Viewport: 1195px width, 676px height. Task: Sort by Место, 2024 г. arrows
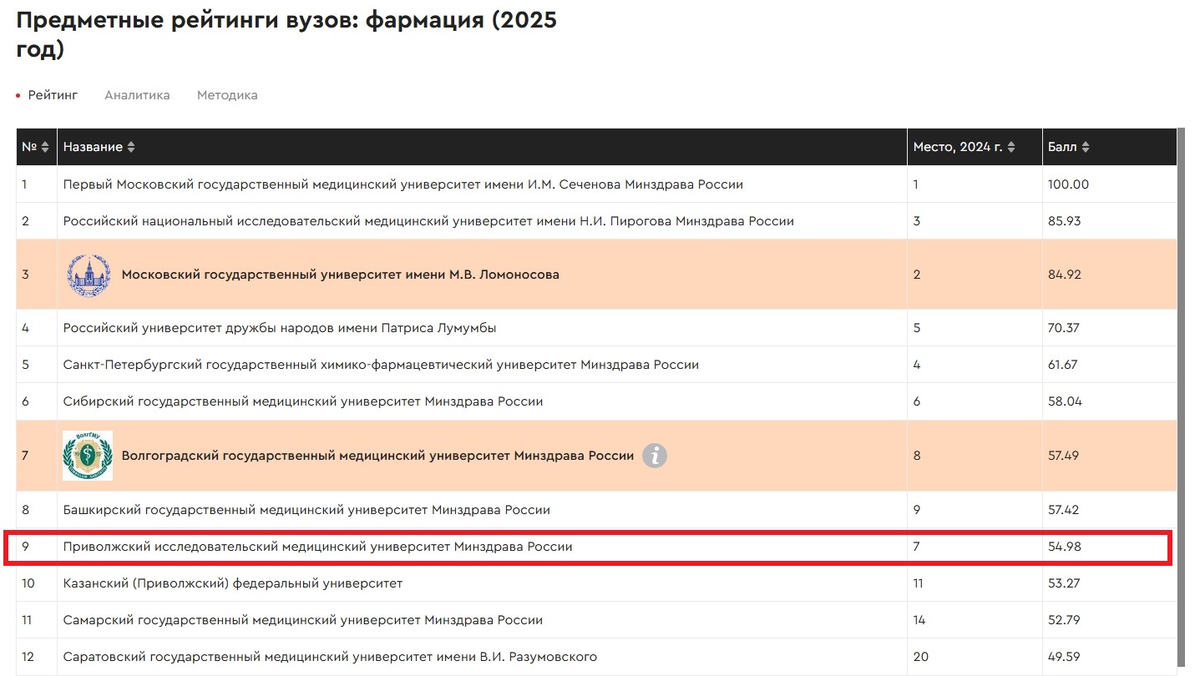pyautogui.click(x=1011, y=147)
